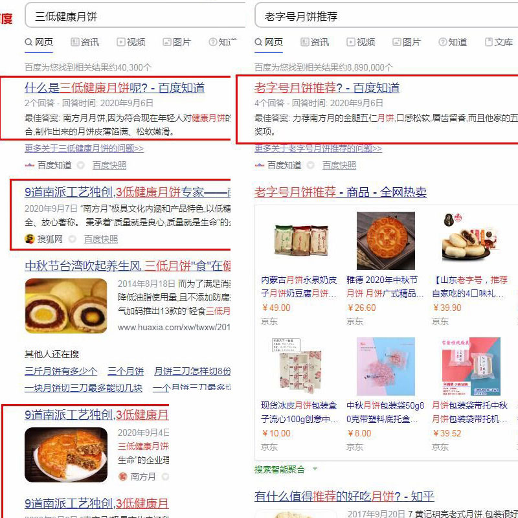
Task: Click the 三低健康月饼 search input field
Action: point(135,16)
